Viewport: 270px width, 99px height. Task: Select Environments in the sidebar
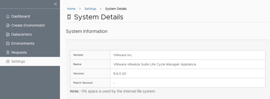tap(30, 43)
